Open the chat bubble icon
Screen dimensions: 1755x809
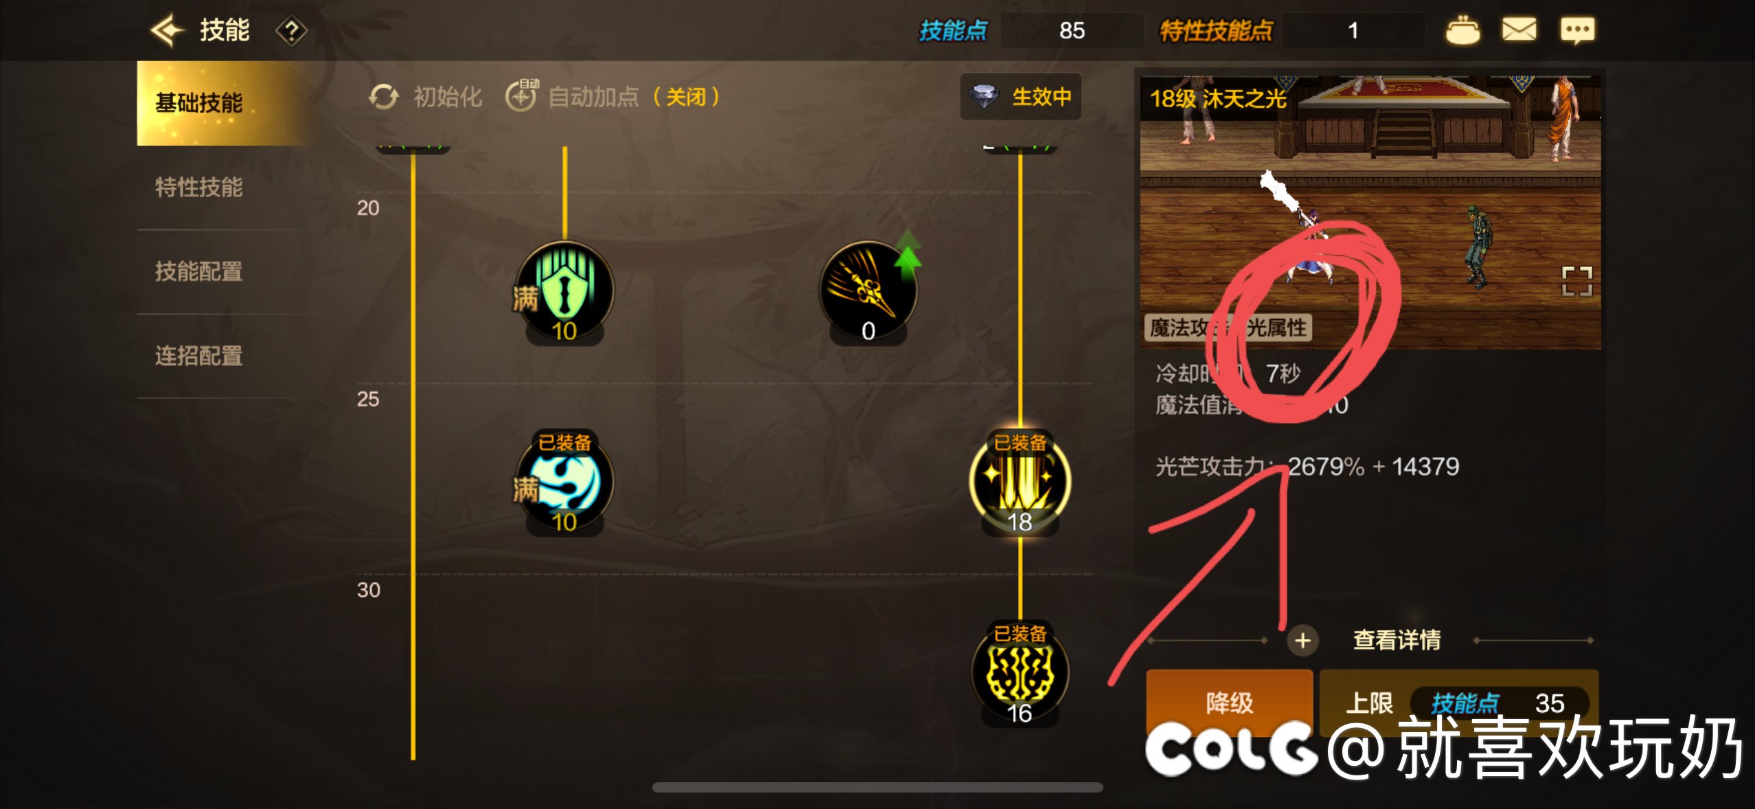[x=1577, y=30]
